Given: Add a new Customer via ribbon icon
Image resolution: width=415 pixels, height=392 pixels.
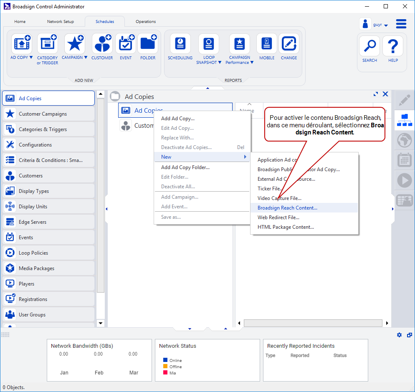Looking at the screenshot, I should pos(102,44).
